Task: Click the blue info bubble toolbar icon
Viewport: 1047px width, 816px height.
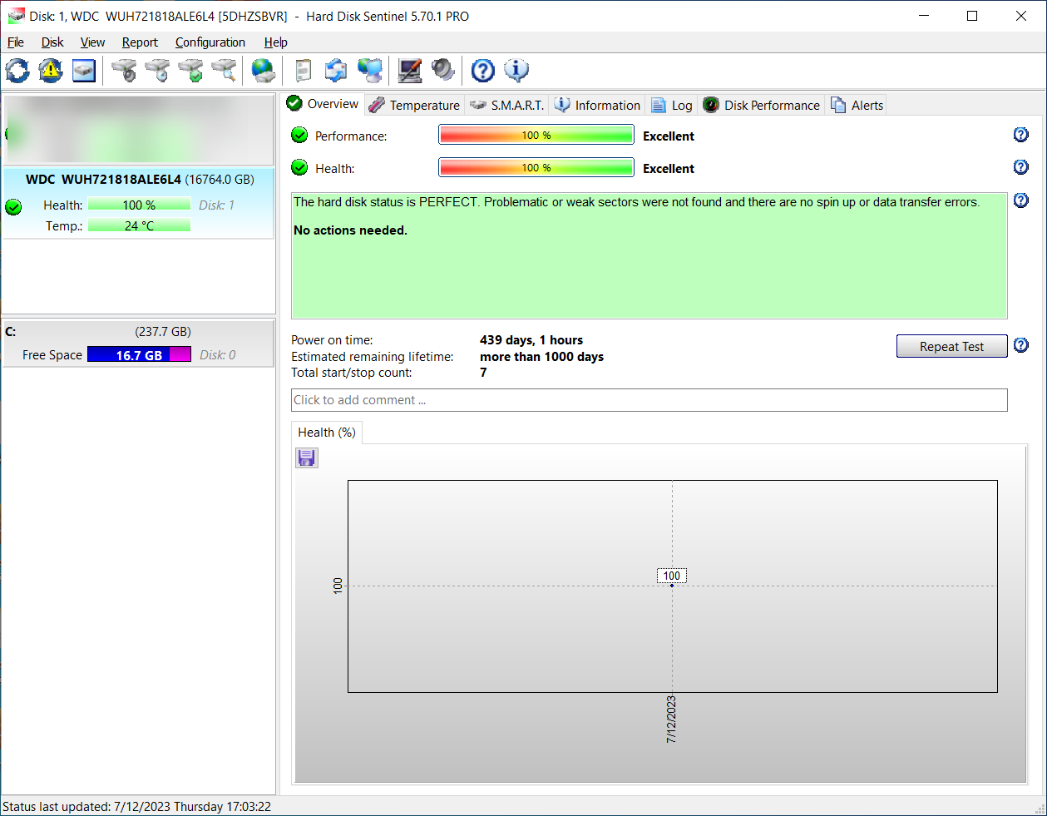Action: pyautogui.click(x=516, y=71)
